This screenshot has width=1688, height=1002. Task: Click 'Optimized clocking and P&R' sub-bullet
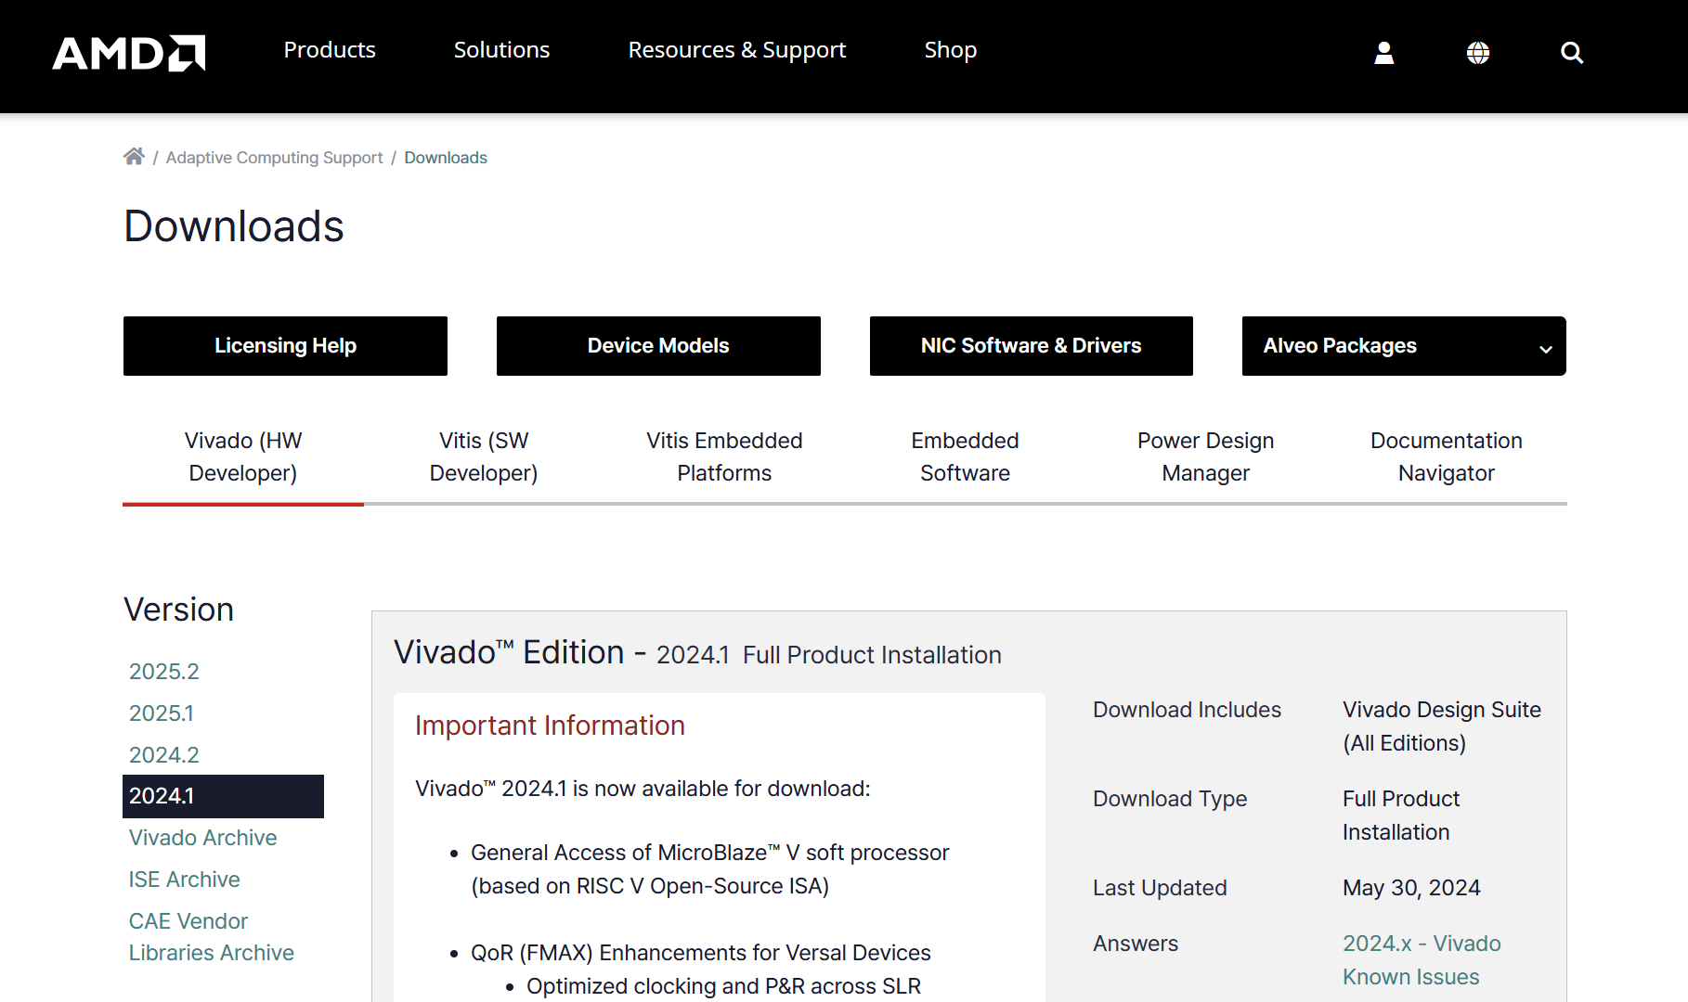point(724,986)
